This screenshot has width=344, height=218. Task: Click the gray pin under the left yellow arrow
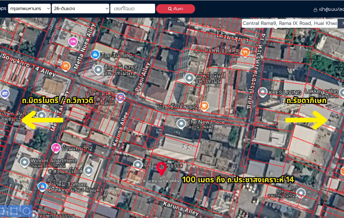42,116
